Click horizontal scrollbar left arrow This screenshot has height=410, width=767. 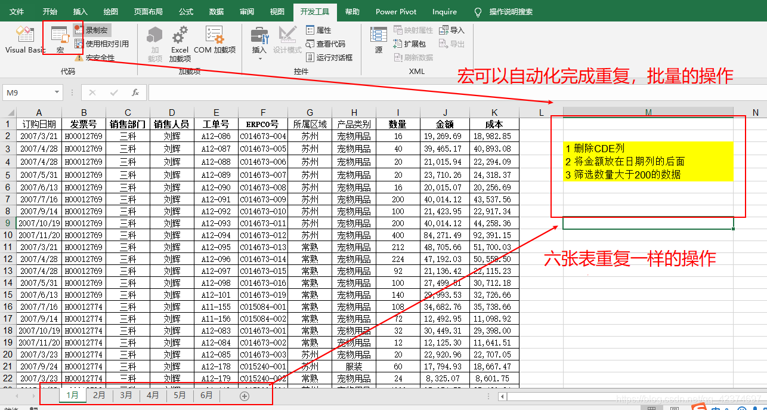point(502,396)
